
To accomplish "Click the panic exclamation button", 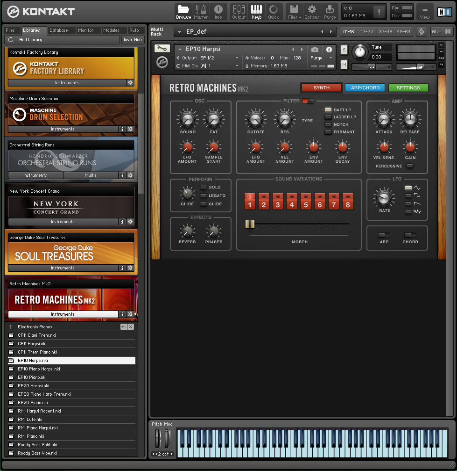I will tap(379, 12).
